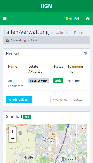Go to the nächste page

pyautogui.click(x=78, y=100)
